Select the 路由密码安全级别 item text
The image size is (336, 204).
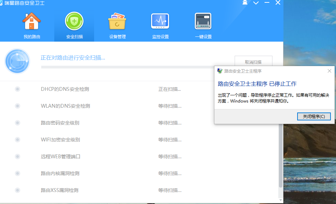pyautogui.click(x=60, y=123)
